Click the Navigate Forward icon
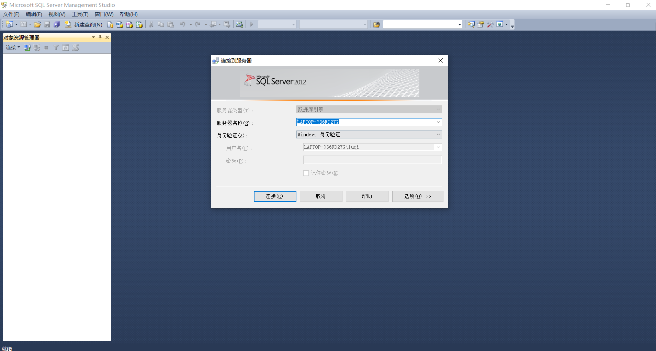The width and height of the screenshot is (656, 351). [x=227, y=24]
